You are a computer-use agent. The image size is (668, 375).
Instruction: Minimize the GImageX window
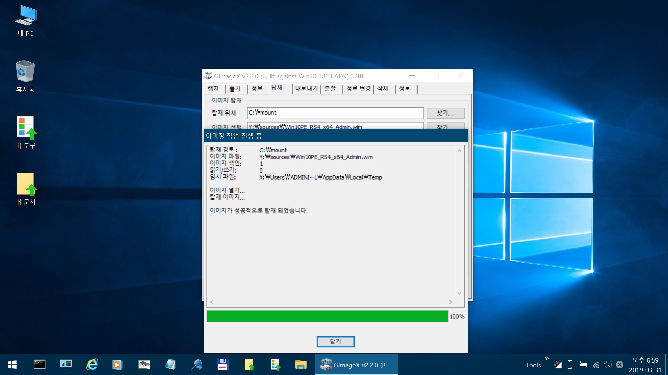click(x=412, y=76)
